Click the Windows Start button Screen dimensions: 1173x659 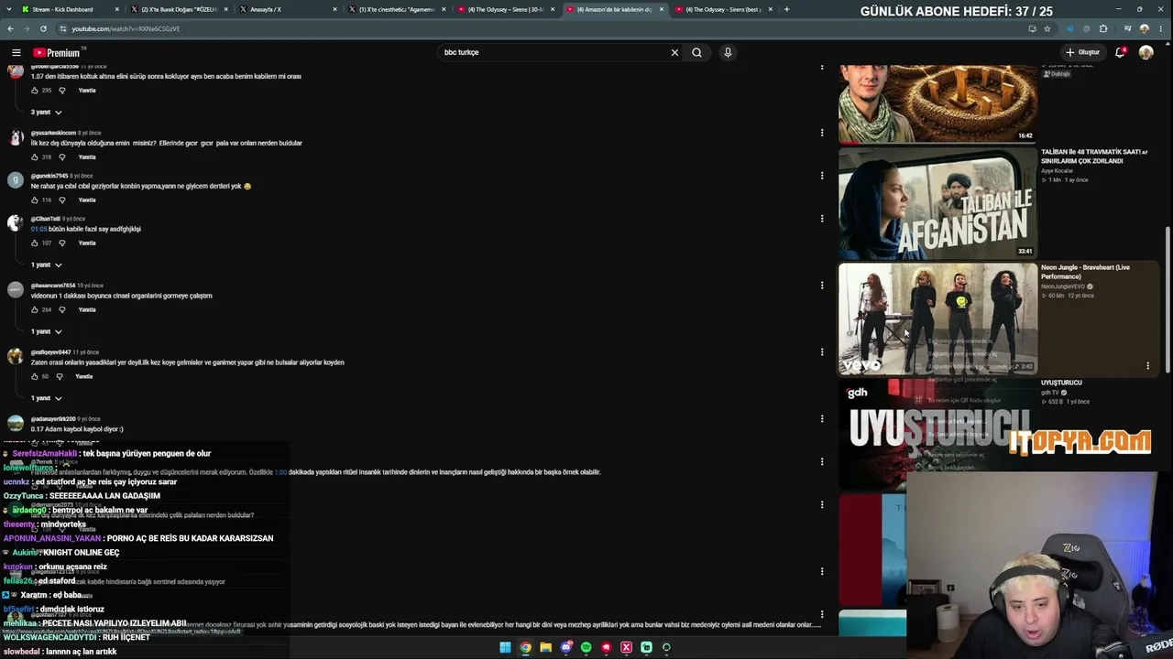(x=505, y=647)
